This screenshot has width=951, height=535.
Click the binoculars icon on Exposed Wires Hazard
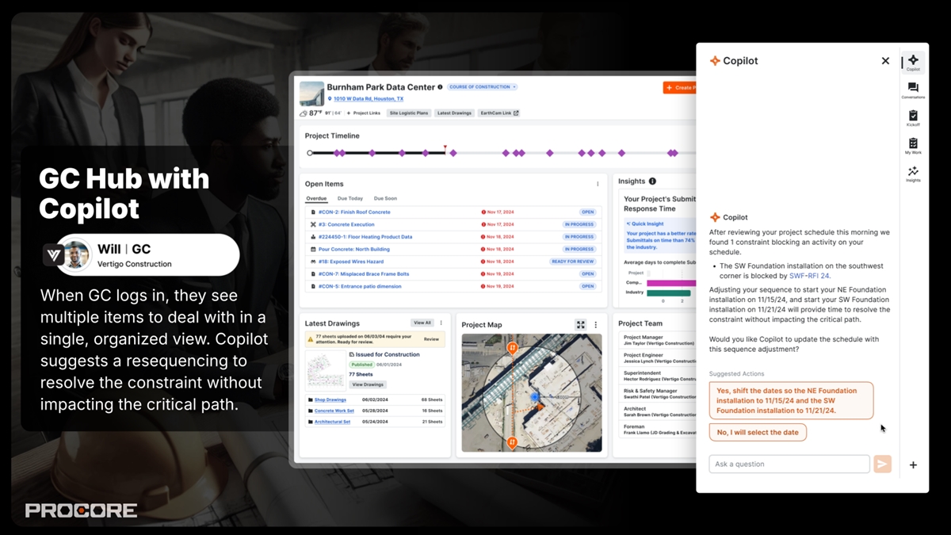[x=313, y=262]
